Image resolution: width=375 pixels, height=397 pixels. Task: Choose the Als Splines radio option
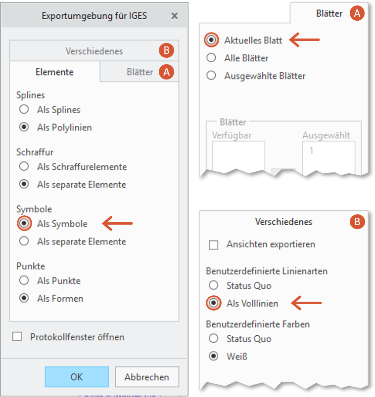[24, 110]
